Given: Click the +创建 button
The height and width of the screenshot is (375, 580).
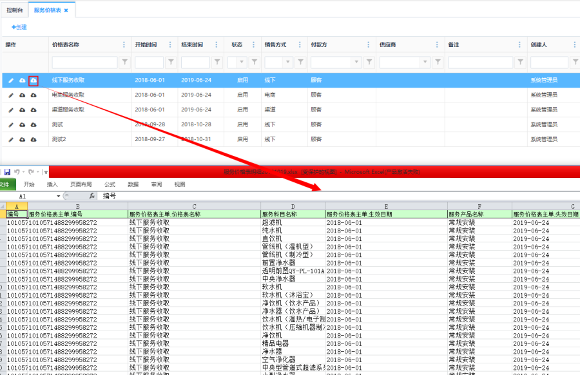Looking at the screenshot, I should [x=19, y=27].
